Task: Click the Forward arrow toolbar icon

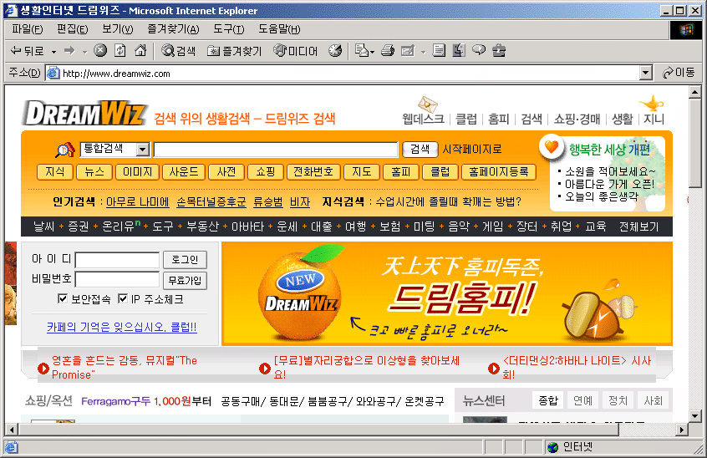Action: coord(69,50)
